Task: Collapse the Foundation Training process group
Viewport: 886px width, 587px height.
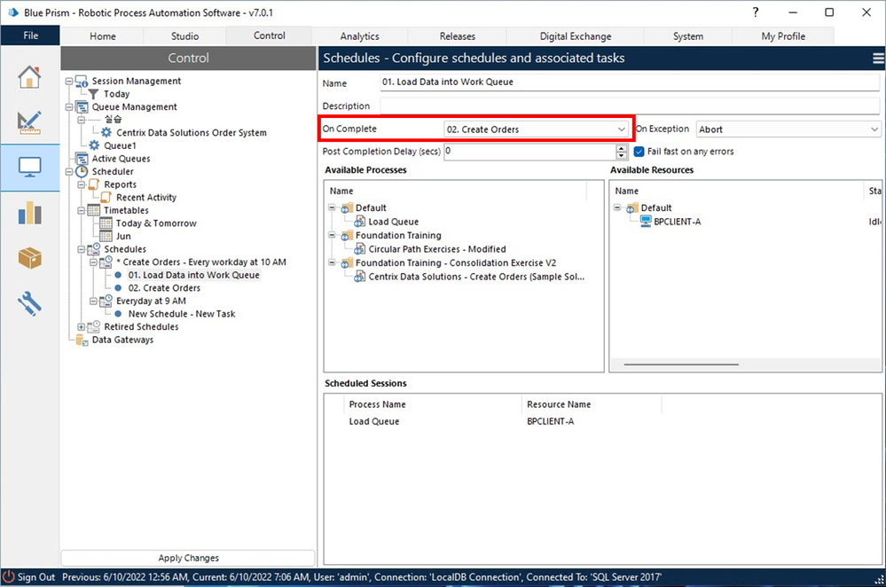Action: coord(333,235)
